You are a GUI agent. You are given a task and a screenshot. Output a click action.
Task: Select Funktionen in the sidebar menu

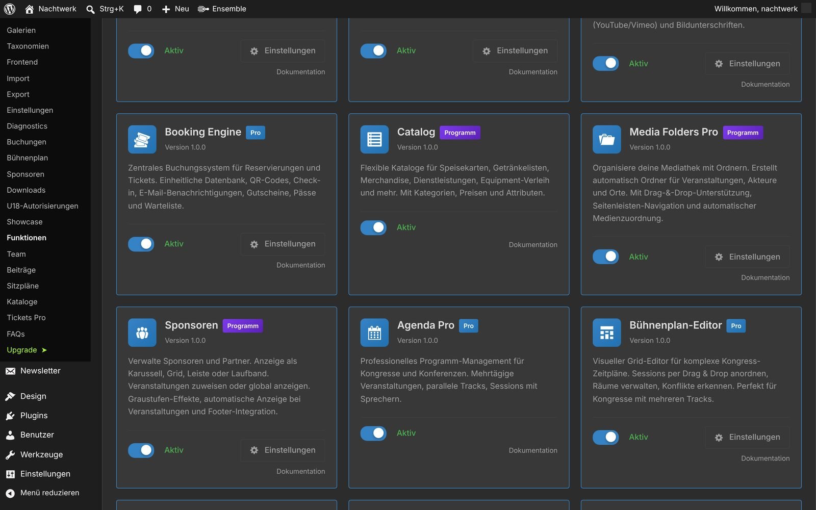pyautogui.click(x=27, y=238)
